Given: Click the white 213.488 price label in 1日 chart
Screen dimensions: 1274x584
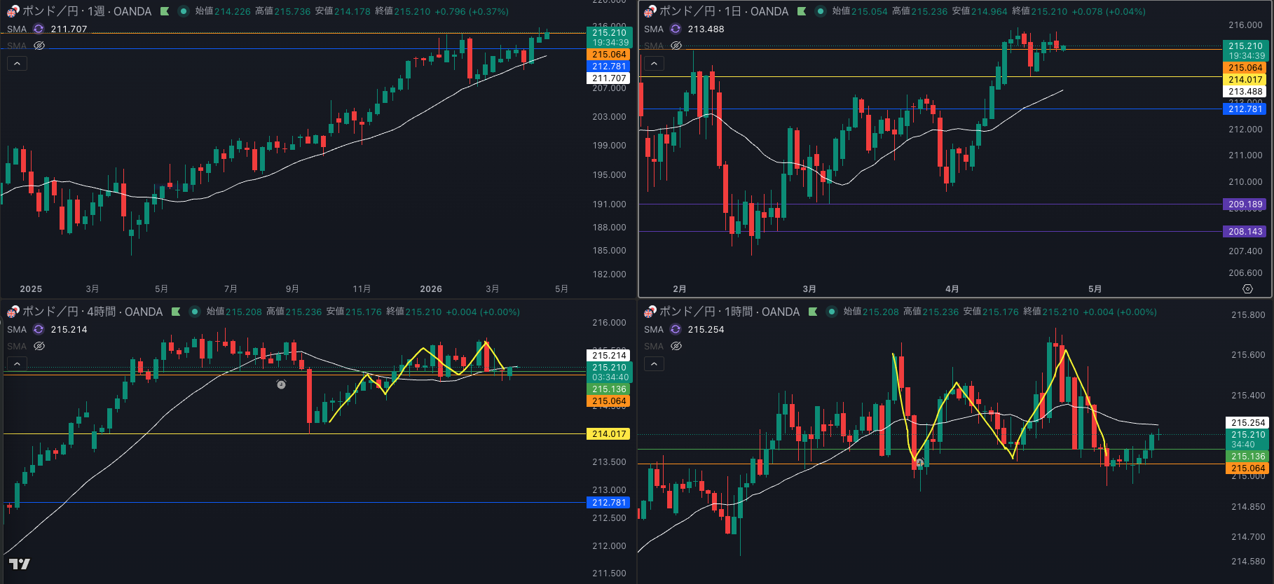Looking at the screenshot, I should tap(1245, 92).
